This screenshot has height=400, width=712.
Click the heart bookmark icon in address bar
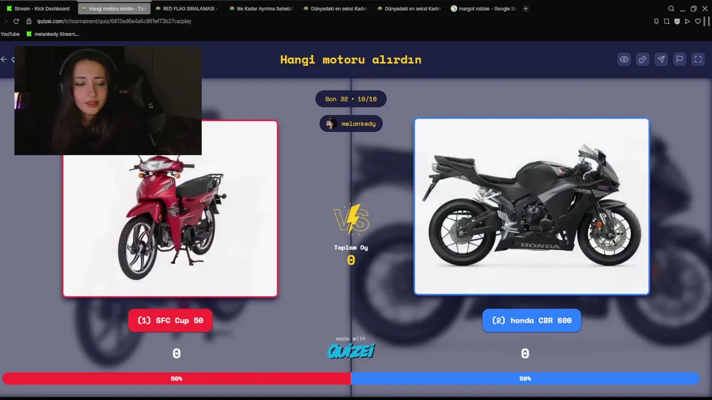(x=698, y=21)
